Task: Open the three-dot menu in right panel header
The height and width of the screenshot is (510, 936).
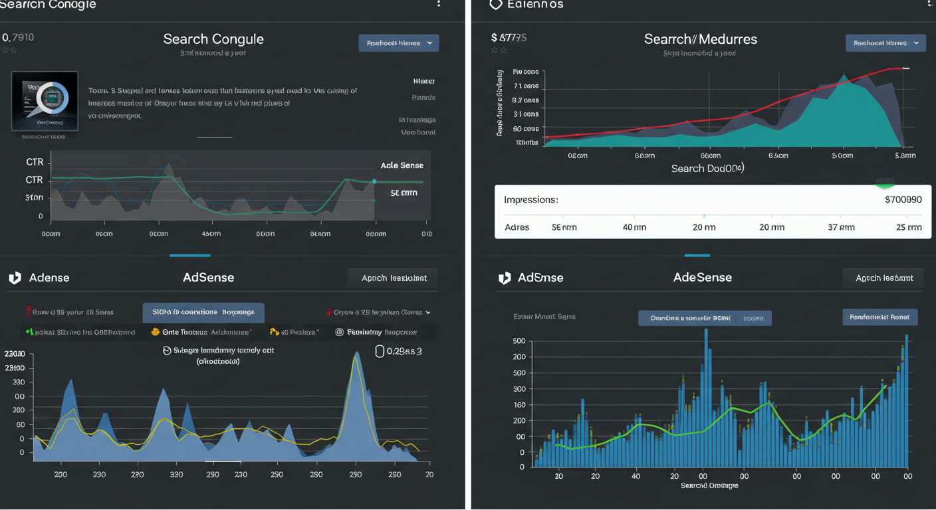Action: point(929,3)
